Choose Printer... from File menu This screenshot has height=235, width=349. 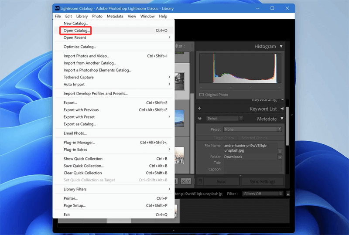click(x=113, y=198)
